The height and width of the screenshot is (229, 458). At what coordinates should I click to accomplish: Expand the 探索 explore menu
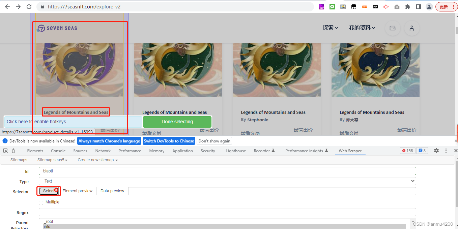[x=330, y=28]
